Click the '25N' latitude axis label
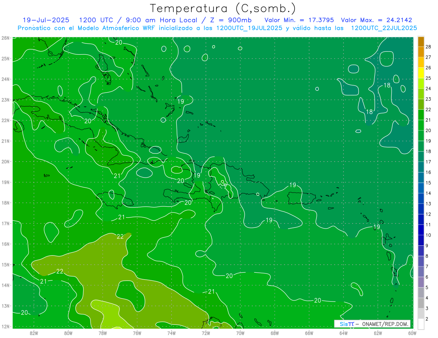Image resolution: width=438 pixels, height=338 pixels. [x=5, y=59]
